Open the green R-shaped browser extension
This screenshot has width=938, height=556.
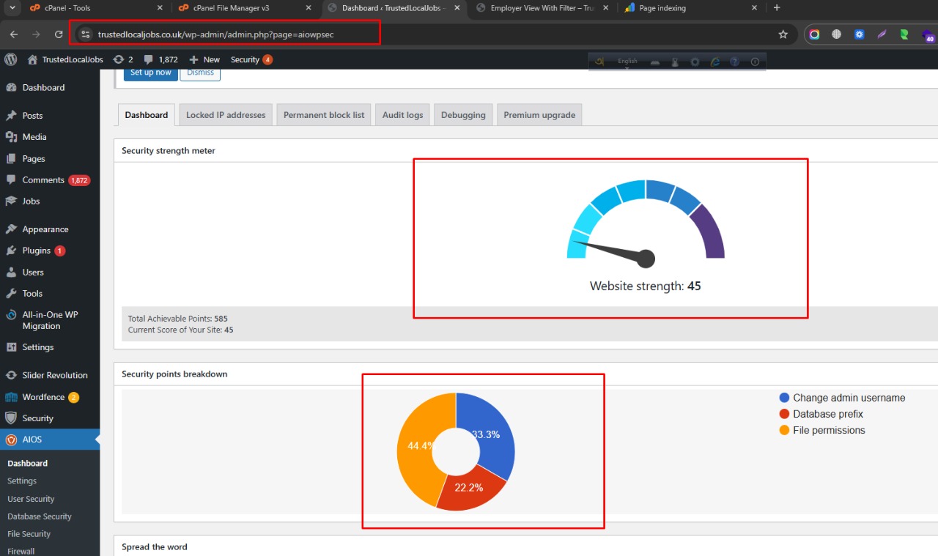point(904,34)
